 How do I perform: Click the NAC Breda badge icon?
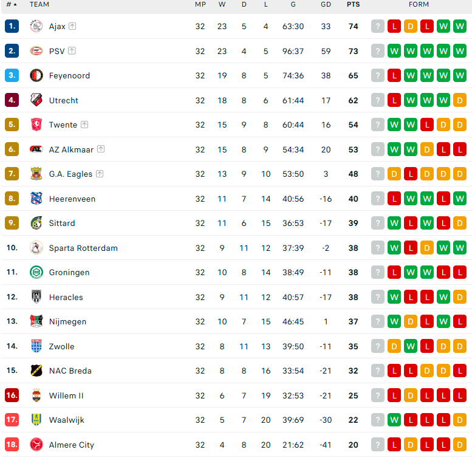(x=36, y=371)
